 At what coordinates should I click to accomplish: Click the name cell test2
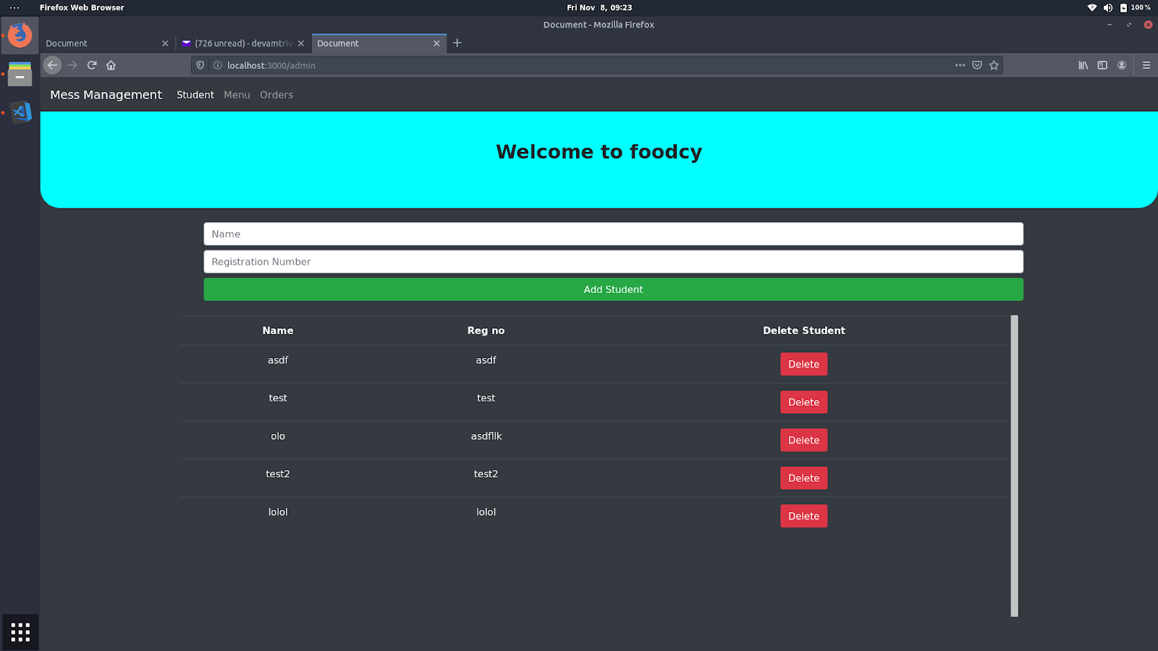coord(278,474)
